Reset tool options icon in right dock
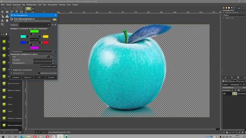The width and height of the screenshot is (246, 138). pos(244,77)
